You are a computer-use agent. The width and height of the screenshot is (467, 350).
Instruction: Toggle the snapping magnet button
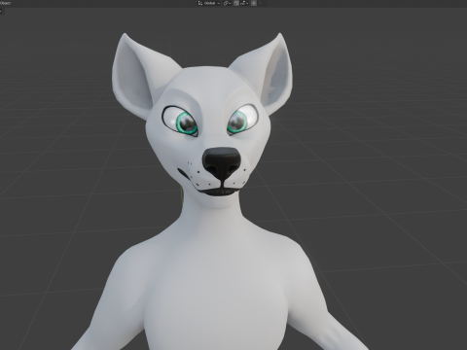tap(236, 3)
